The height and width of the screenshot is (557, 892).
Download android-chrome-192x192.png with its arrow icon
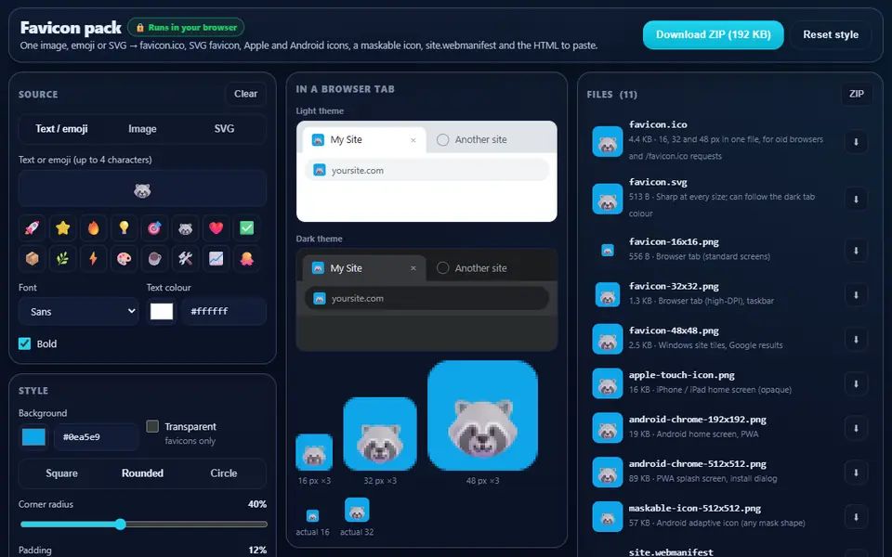[x=856, y=428]
